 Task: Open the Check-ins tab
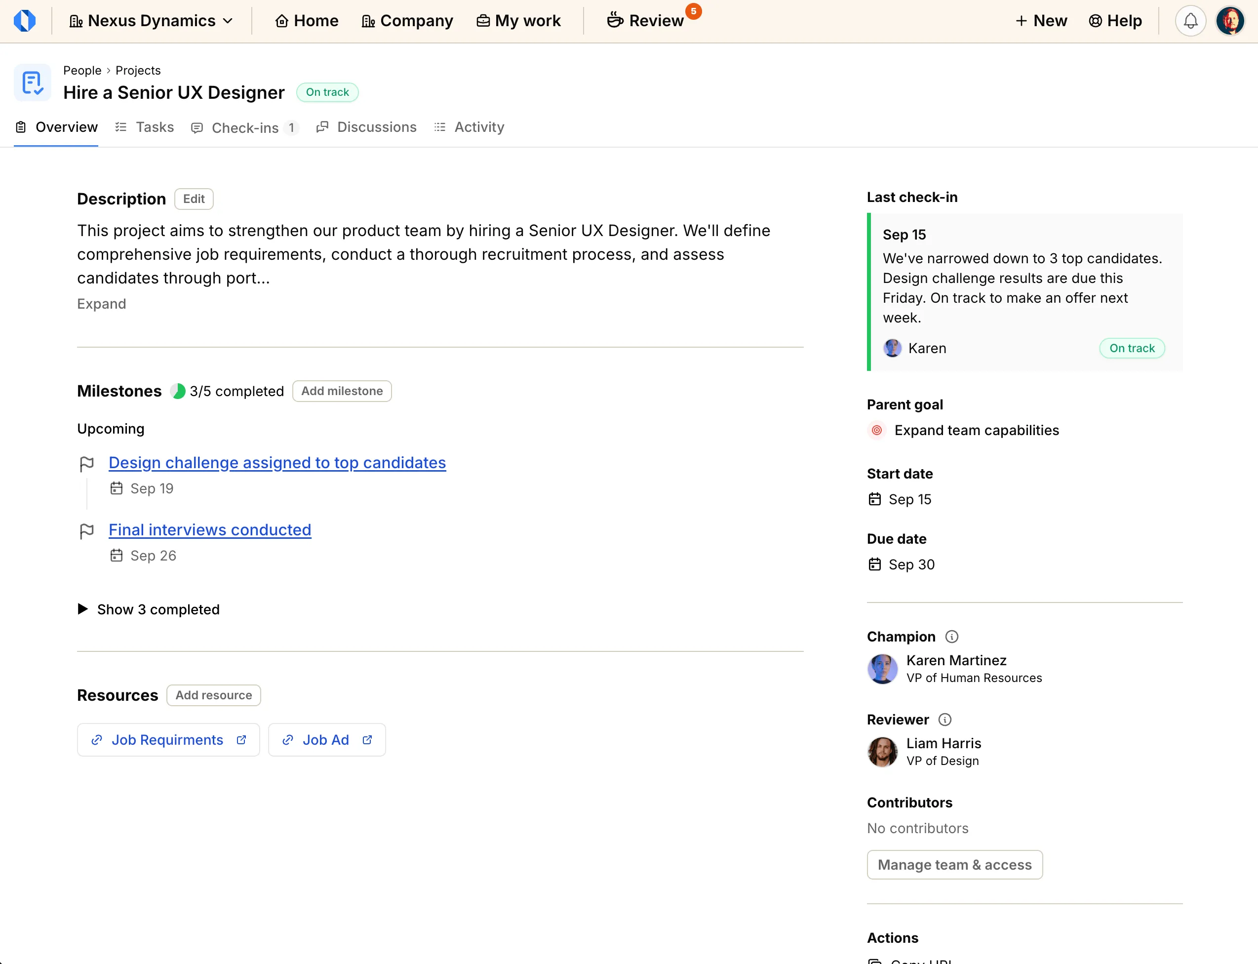point(245,127)
